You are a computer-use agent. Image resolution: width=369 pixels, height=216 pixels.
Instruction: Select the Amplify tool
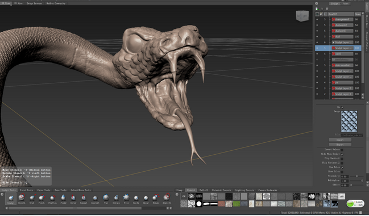[167, 198]
